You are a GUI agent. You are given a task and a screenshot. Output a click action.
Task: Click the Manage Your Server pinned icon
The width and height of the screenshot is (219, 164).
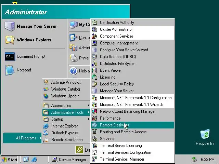tap(10, 26)
